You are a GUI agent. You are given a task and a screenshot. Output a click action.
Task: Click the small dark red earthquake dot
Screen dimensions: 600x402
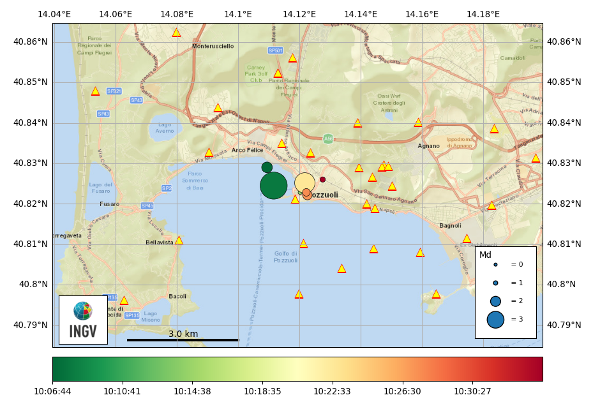point(322,179)
